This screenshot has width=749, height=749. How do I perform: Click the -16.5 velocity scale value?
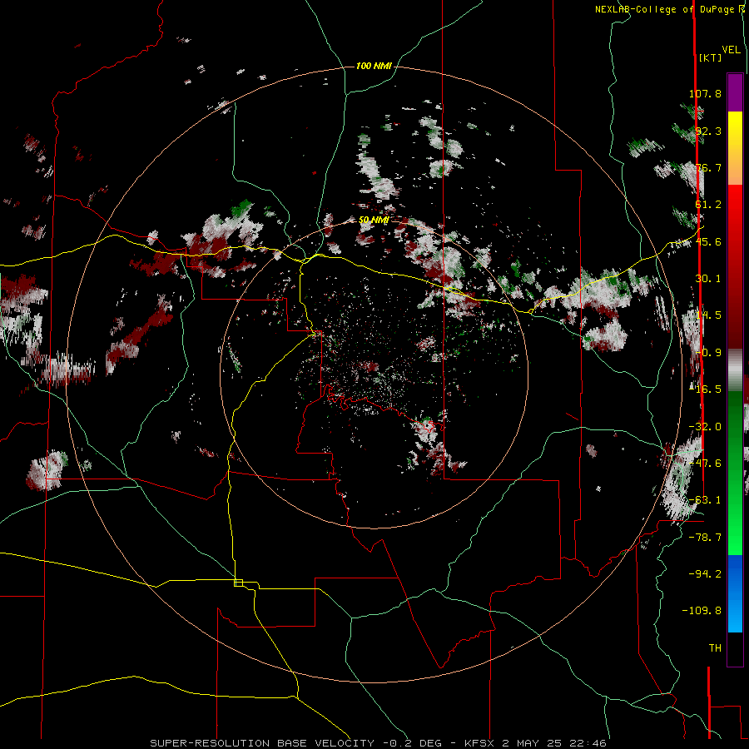pos(705,389)
